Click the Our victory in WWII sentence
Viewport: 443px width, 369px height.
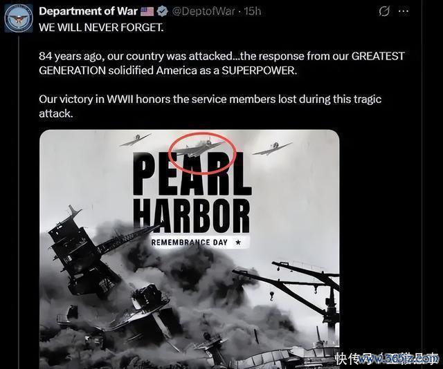click(x=210, y=106)
